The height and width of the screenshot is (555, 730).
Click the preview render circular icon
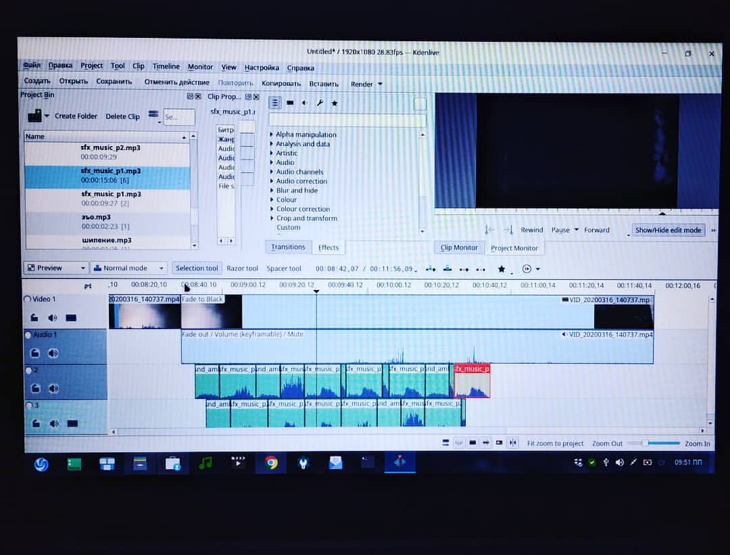click(527, 268)
